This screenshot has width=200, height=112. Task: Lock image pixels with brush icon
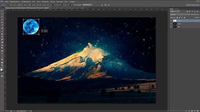click(x=180, y=17)
